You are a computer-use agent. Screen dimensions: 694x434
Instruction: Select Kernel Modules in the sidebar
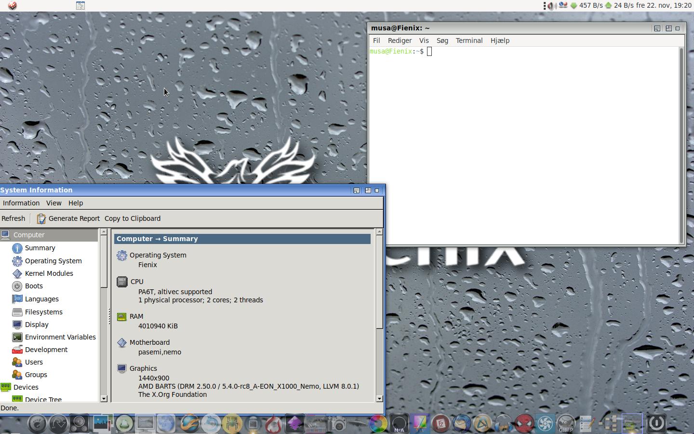pyautogui.click(x=49, y=273)
